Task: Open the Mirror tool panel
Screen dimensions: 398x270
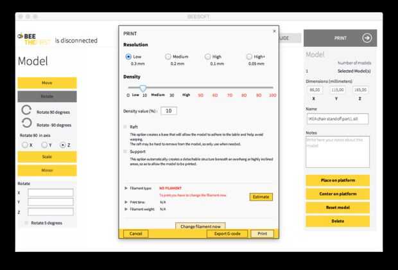Action: pyautogui.click(x=47, y=170)
